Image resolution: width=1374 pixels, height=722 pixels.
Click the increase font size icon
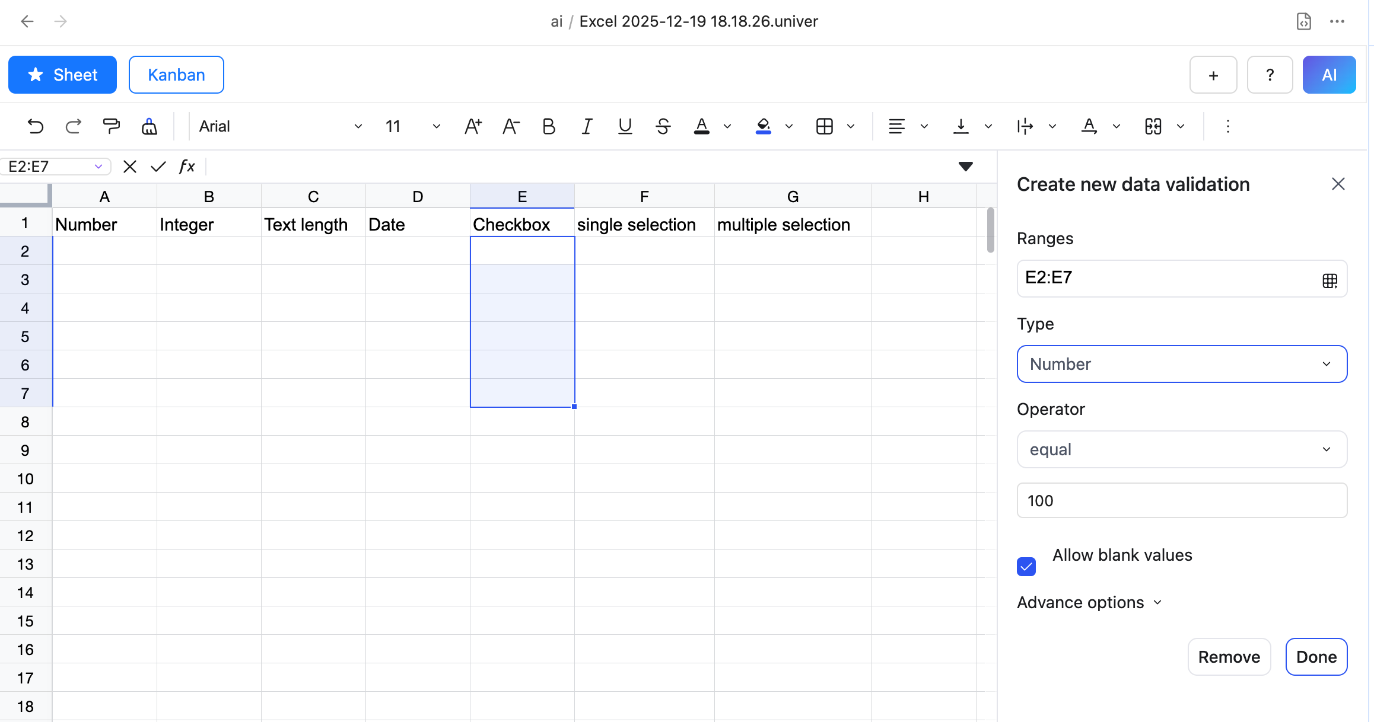(473, 126)
